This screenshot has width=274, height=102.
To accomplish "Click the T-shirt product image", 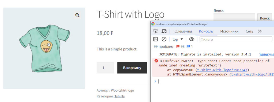I will click(x=44, y=48).
